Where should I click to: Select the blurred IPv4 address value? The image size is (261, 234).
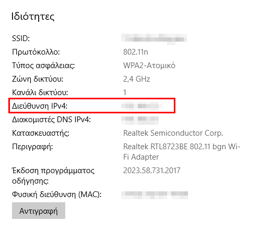(x=142, y=106)
